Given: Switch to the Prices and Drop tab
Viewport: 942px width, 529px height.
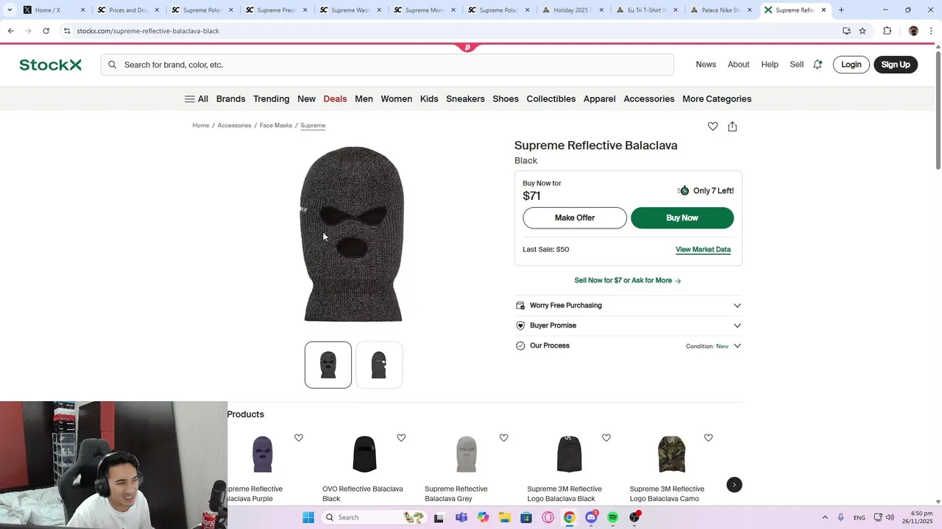Looking at the screenshot, I should click(128, 10).
